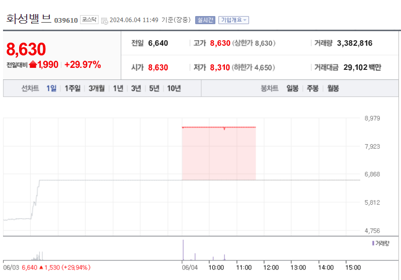This screenshot has width=401, height=280.
Task: Click the 10:00 time axis label
Action: point(216,268)
